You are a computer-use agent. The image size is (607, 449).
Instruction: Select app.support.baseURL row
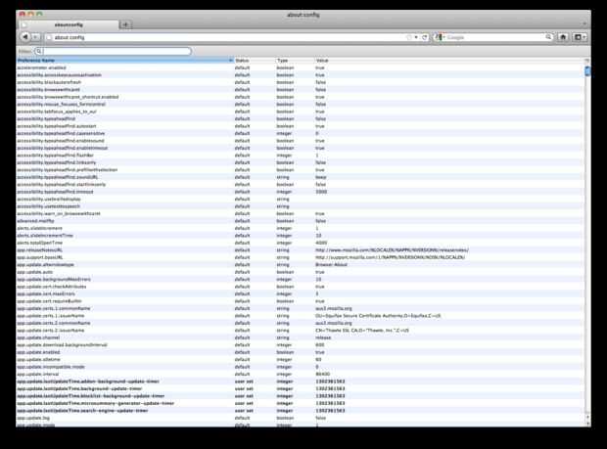click(x=300, y=257)
